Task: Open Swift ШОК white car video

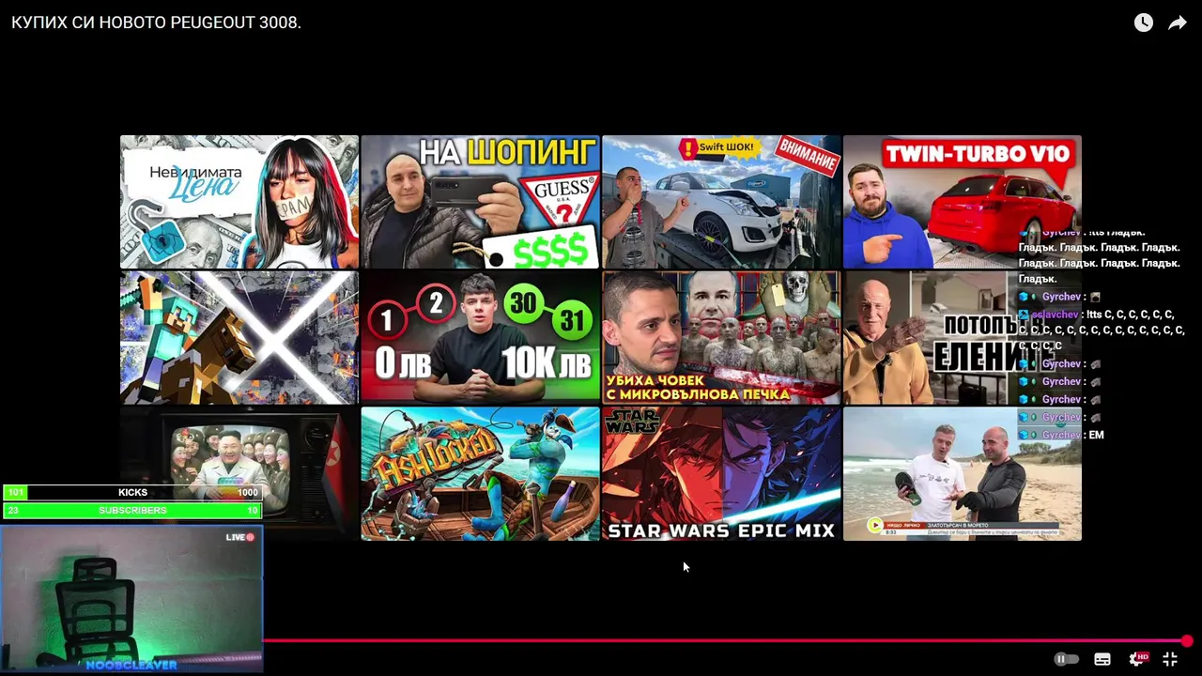Action: pyautogui.click(x=721, y=202)
